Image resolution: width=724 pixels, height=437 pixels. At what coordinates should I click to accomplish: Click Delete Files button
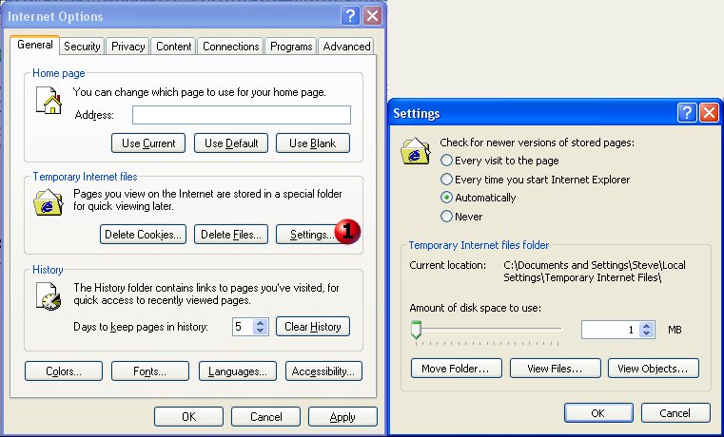[231, 235]
